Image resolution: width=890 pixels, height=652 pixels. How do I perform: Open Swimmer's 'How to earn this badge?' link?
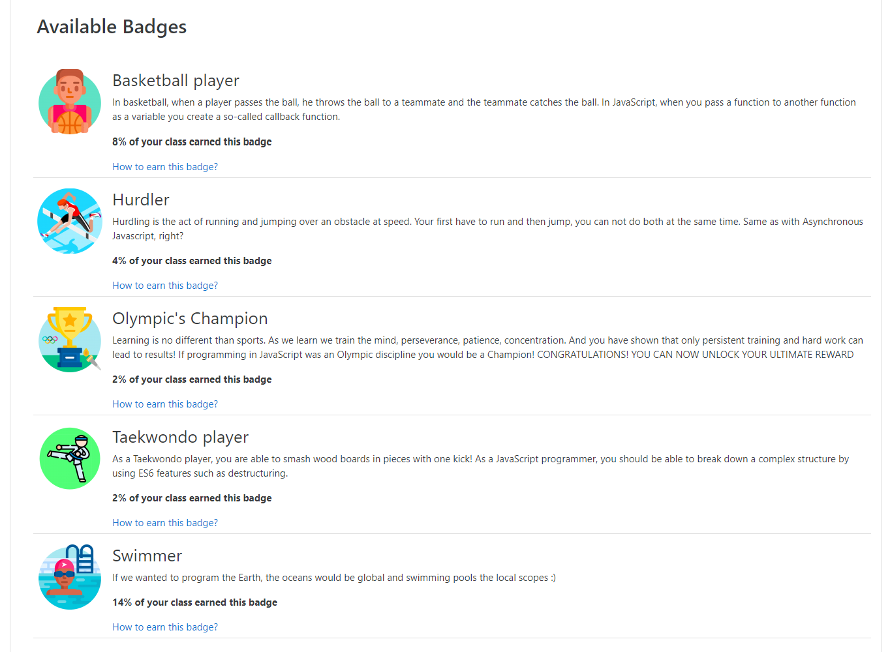tap(165, 627)
